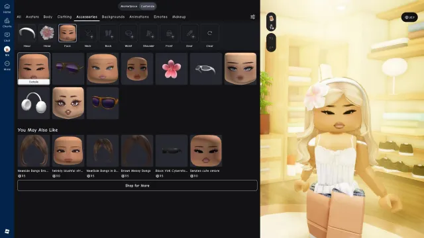Click the Shop for More button
Image resolution: width=424 pixels, height=238 pixels.
137,186
